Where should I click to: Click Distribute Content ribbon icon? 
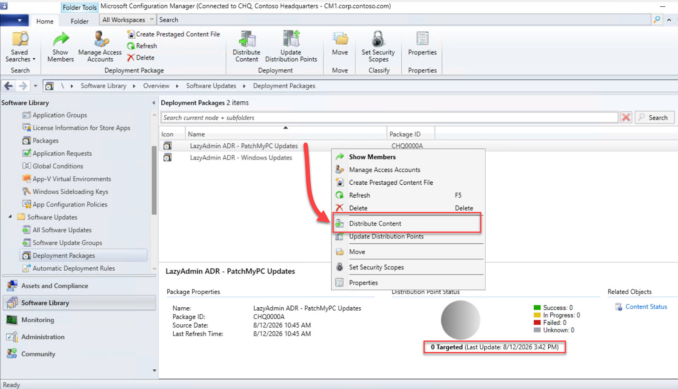246,47
